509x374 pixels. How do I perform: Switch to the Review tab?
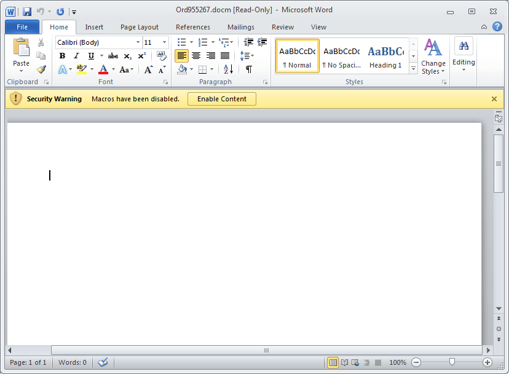click(x=282, y=27)
